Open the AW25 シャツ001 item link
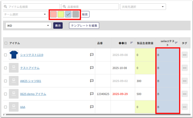Viewport: 193px width, 118px height. (x=31, y=81)
